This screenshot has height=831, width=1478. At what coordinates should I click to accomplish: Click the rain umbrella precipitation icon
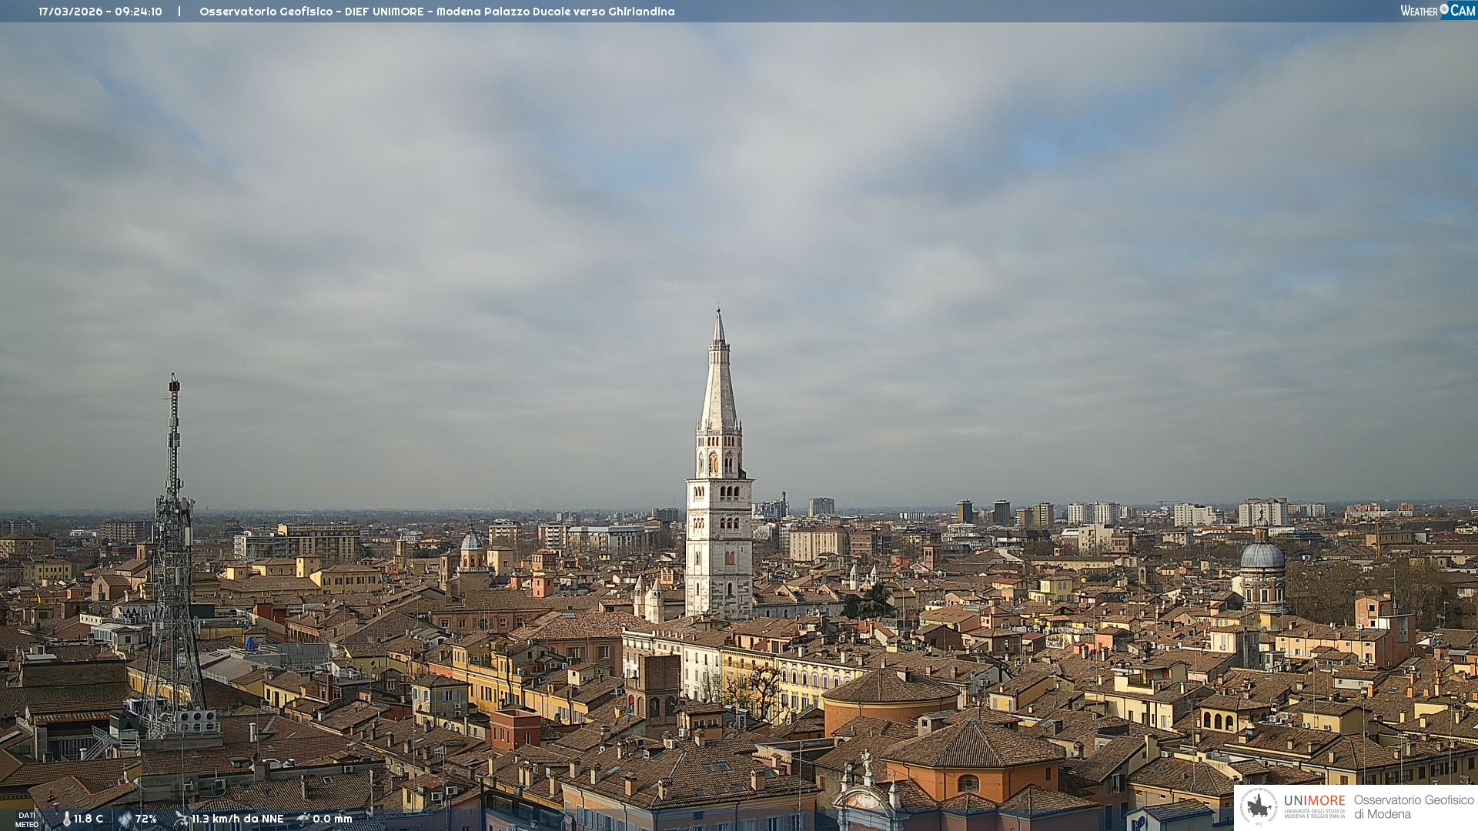coord(303,819)
